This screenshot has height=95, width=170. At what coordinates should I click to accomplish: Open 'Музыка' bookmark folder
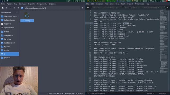(10, 47)
